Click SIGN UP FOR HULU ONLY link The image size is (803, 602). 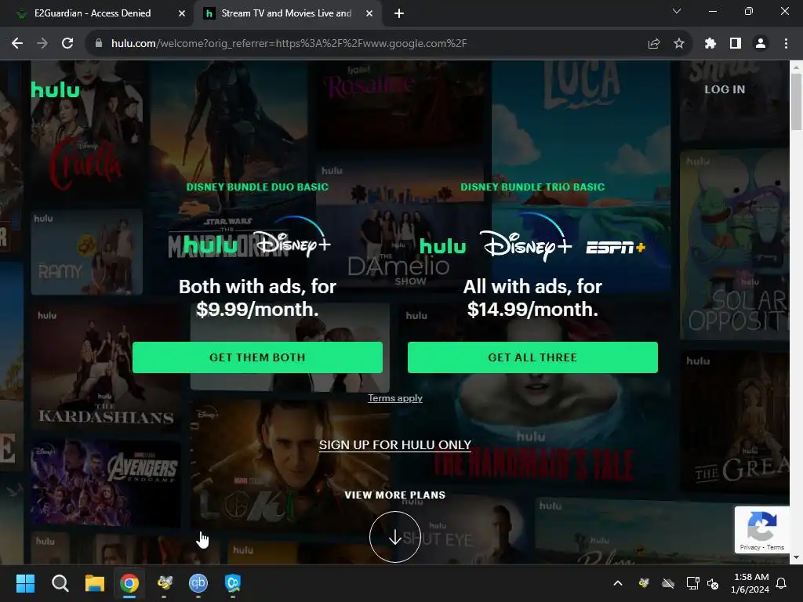coord(395,445)
